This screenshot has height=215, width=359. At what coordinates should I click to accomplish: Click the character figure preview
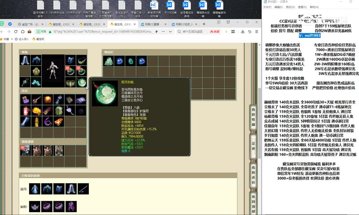(x=53, y=71)
